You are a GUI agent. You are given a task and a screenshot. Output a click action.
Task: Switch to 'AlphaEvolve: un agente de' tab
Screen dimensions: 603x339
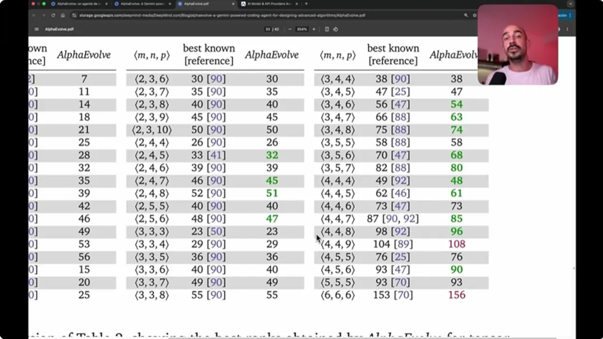tap(79, 4)
